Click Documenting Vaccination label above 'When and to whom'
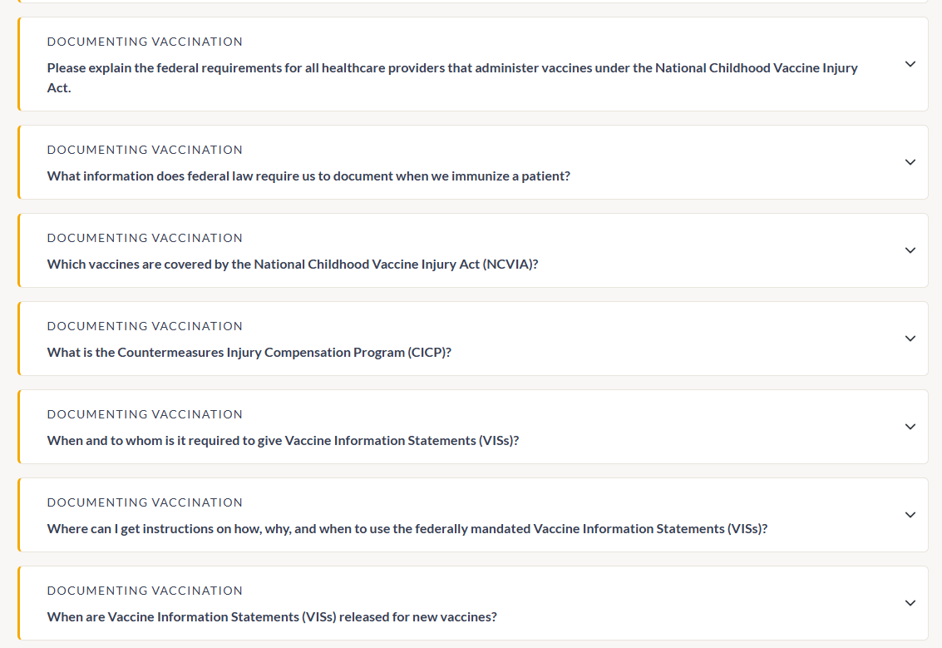The image size is (942, 648). point(145,414)
